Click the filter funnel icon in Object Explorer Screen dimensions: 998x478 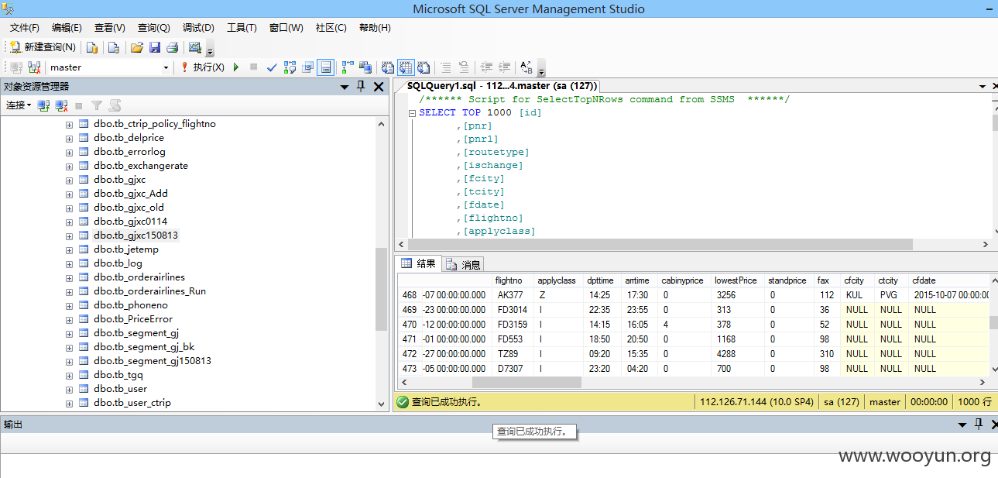pos(97,105)
